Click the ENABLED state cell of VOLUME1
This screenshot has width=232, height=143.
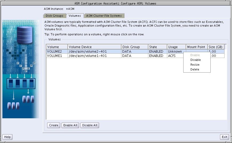coord(158,56)
